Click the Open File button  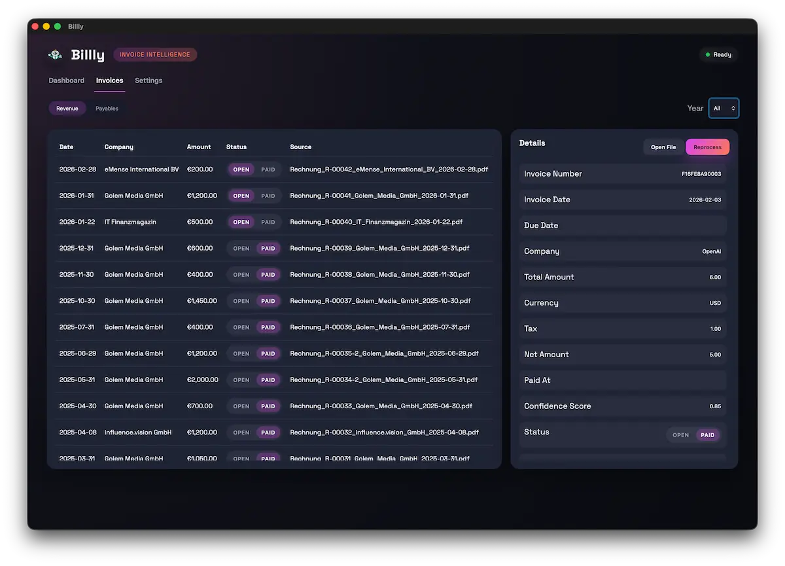663,147
